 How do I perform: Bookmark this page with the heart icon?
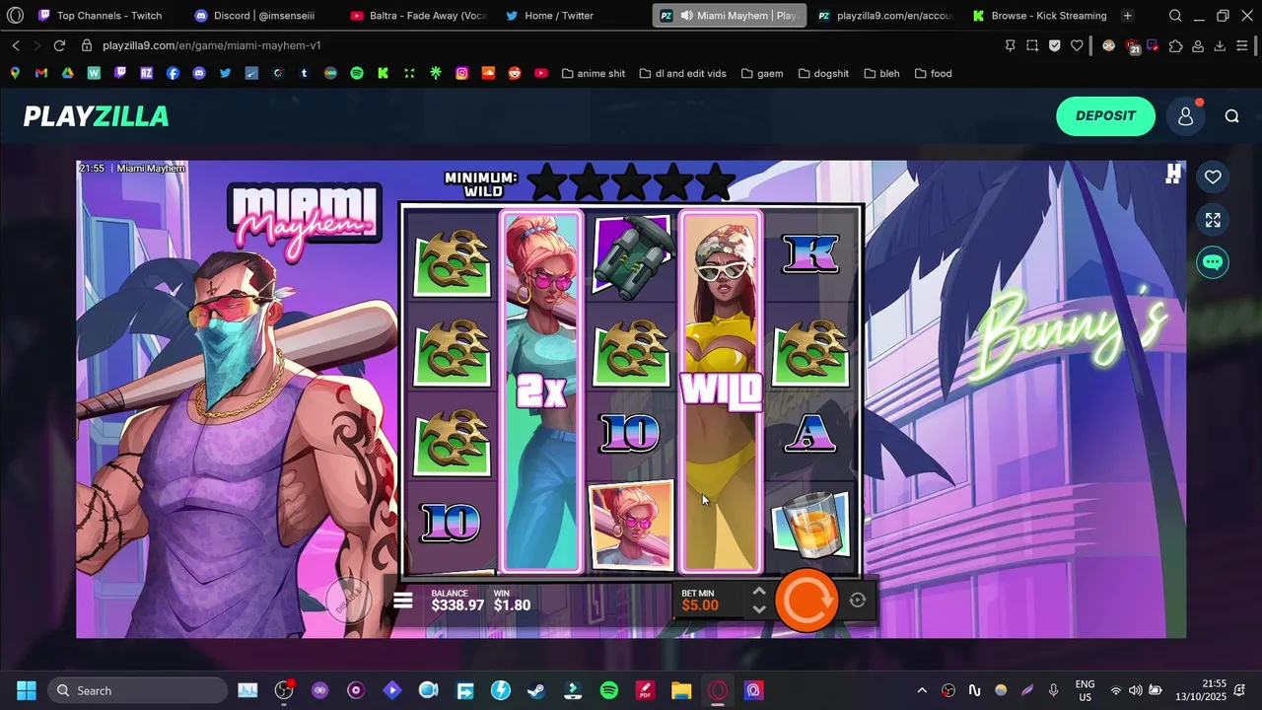point(1077,45)
